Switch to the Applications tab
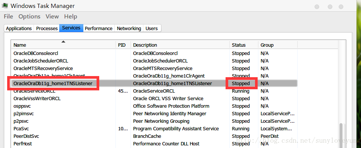This screenshot has height=148, width=361. (19, 29)
